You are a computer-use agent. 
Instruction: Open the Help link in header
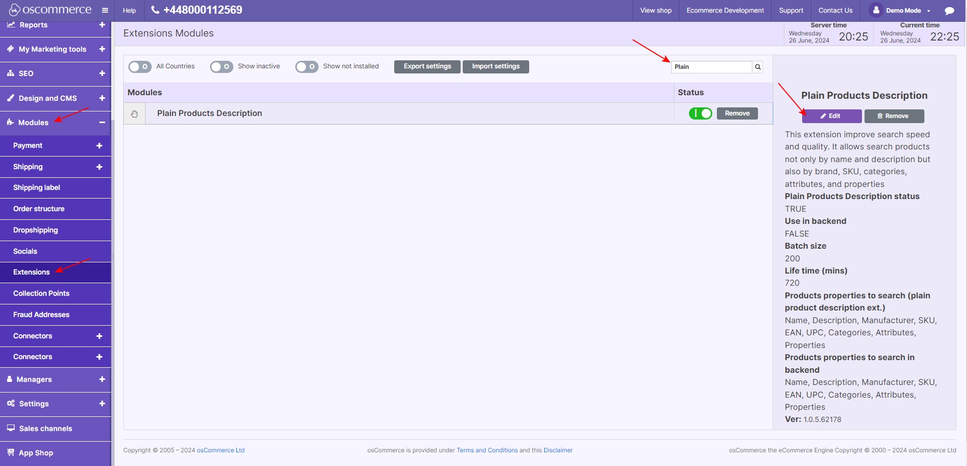click(x=129, y=10)
